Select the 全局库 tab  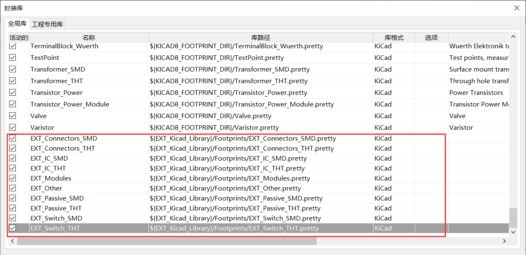click(x=18, y=24)
